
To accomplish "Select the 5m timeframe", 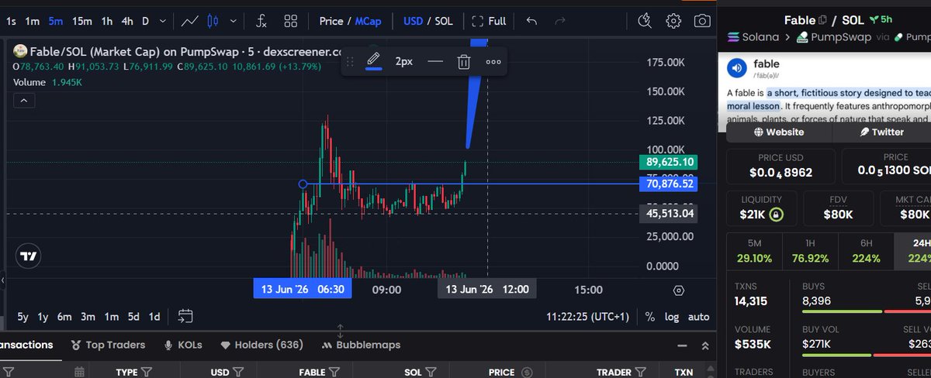I will (55, 21).
